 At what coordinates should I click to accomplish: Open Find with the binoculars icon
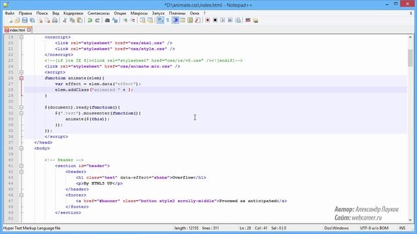coord(107,20)
